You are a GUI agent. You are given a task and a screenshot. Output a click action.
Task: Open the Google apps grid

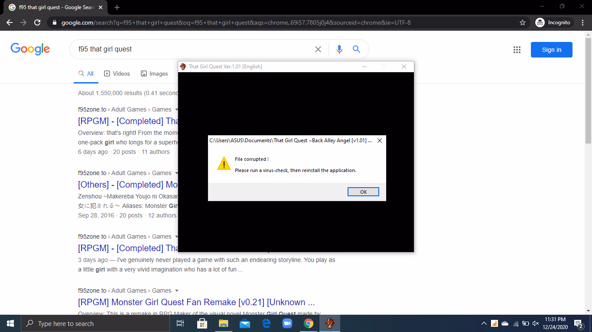click(517, 50)
